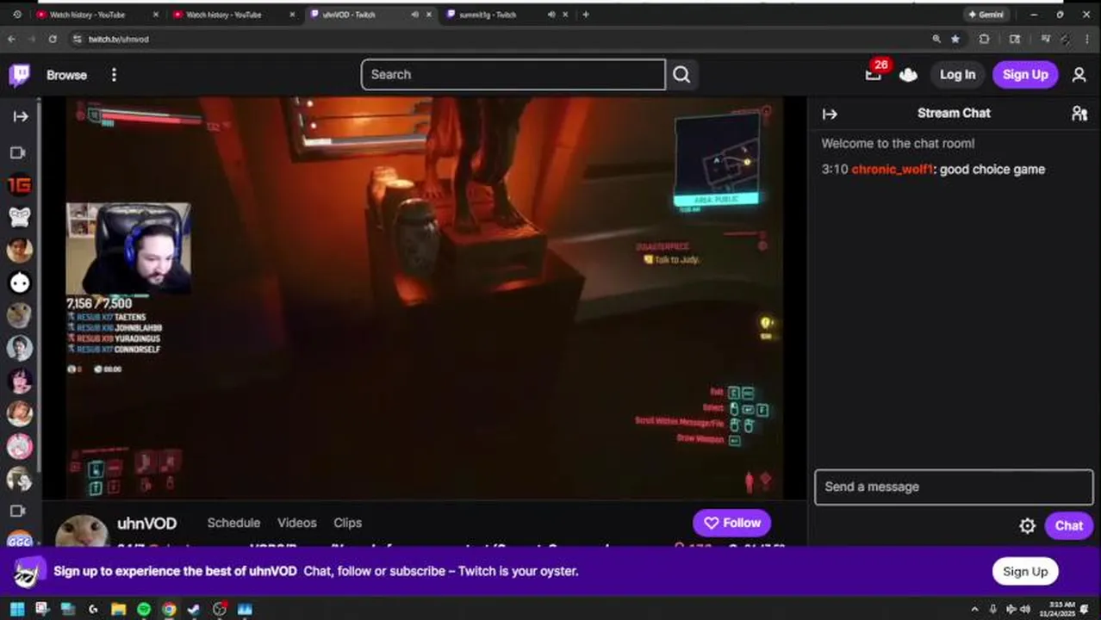
Task: Open the chat community users icon
Action: point(1079,114)
